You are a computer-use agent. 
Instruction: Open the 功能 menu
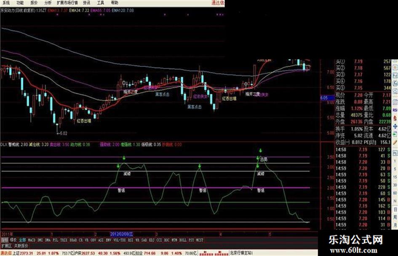coord(20,3)
